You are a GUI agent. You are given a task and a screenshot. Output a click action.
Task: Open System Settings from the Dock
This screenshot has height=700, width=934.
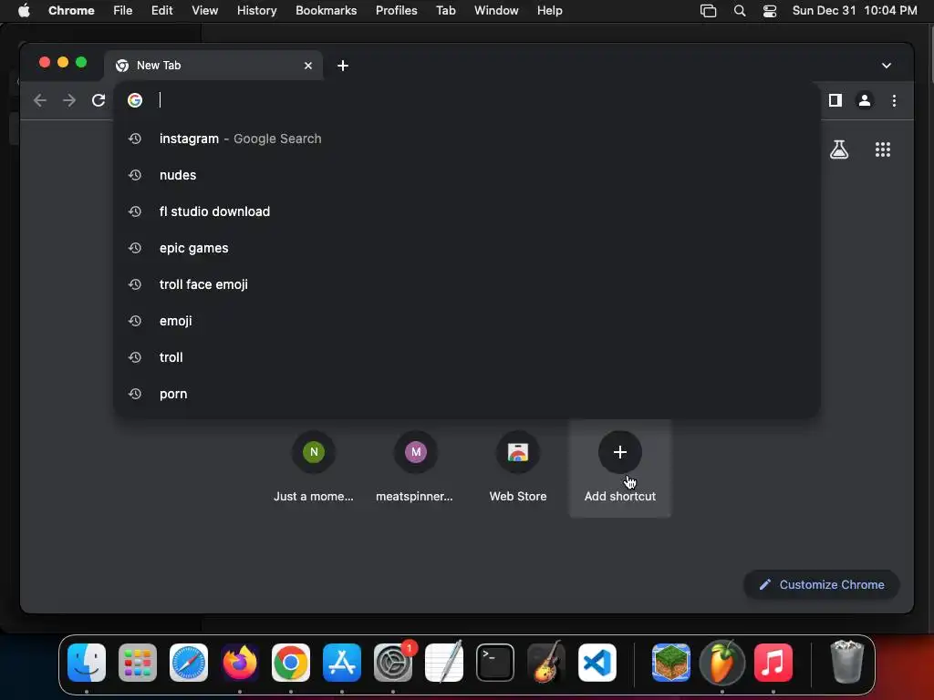point(393,662)
